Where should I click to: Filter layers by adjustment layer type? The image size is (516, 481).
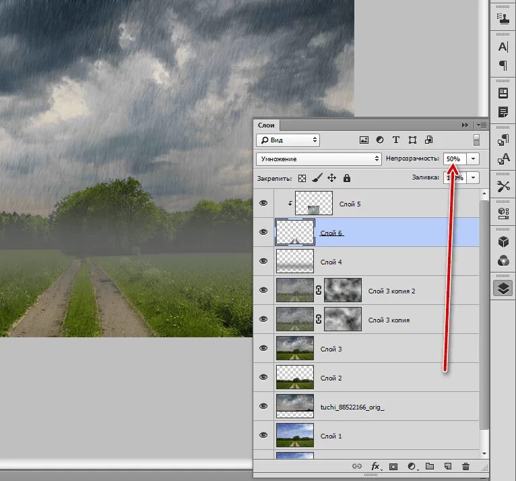(380, 140)
